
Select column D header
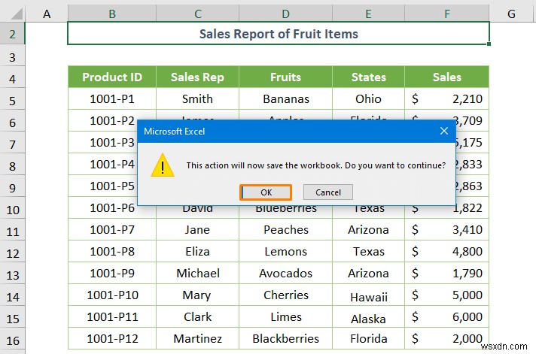click(285, 13)
